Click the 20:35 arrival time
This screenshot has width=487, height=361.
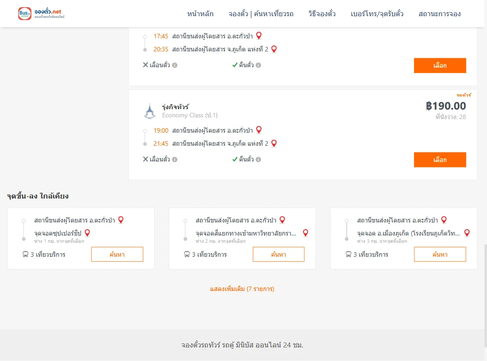pyautogui.click(x=161, y=50)
